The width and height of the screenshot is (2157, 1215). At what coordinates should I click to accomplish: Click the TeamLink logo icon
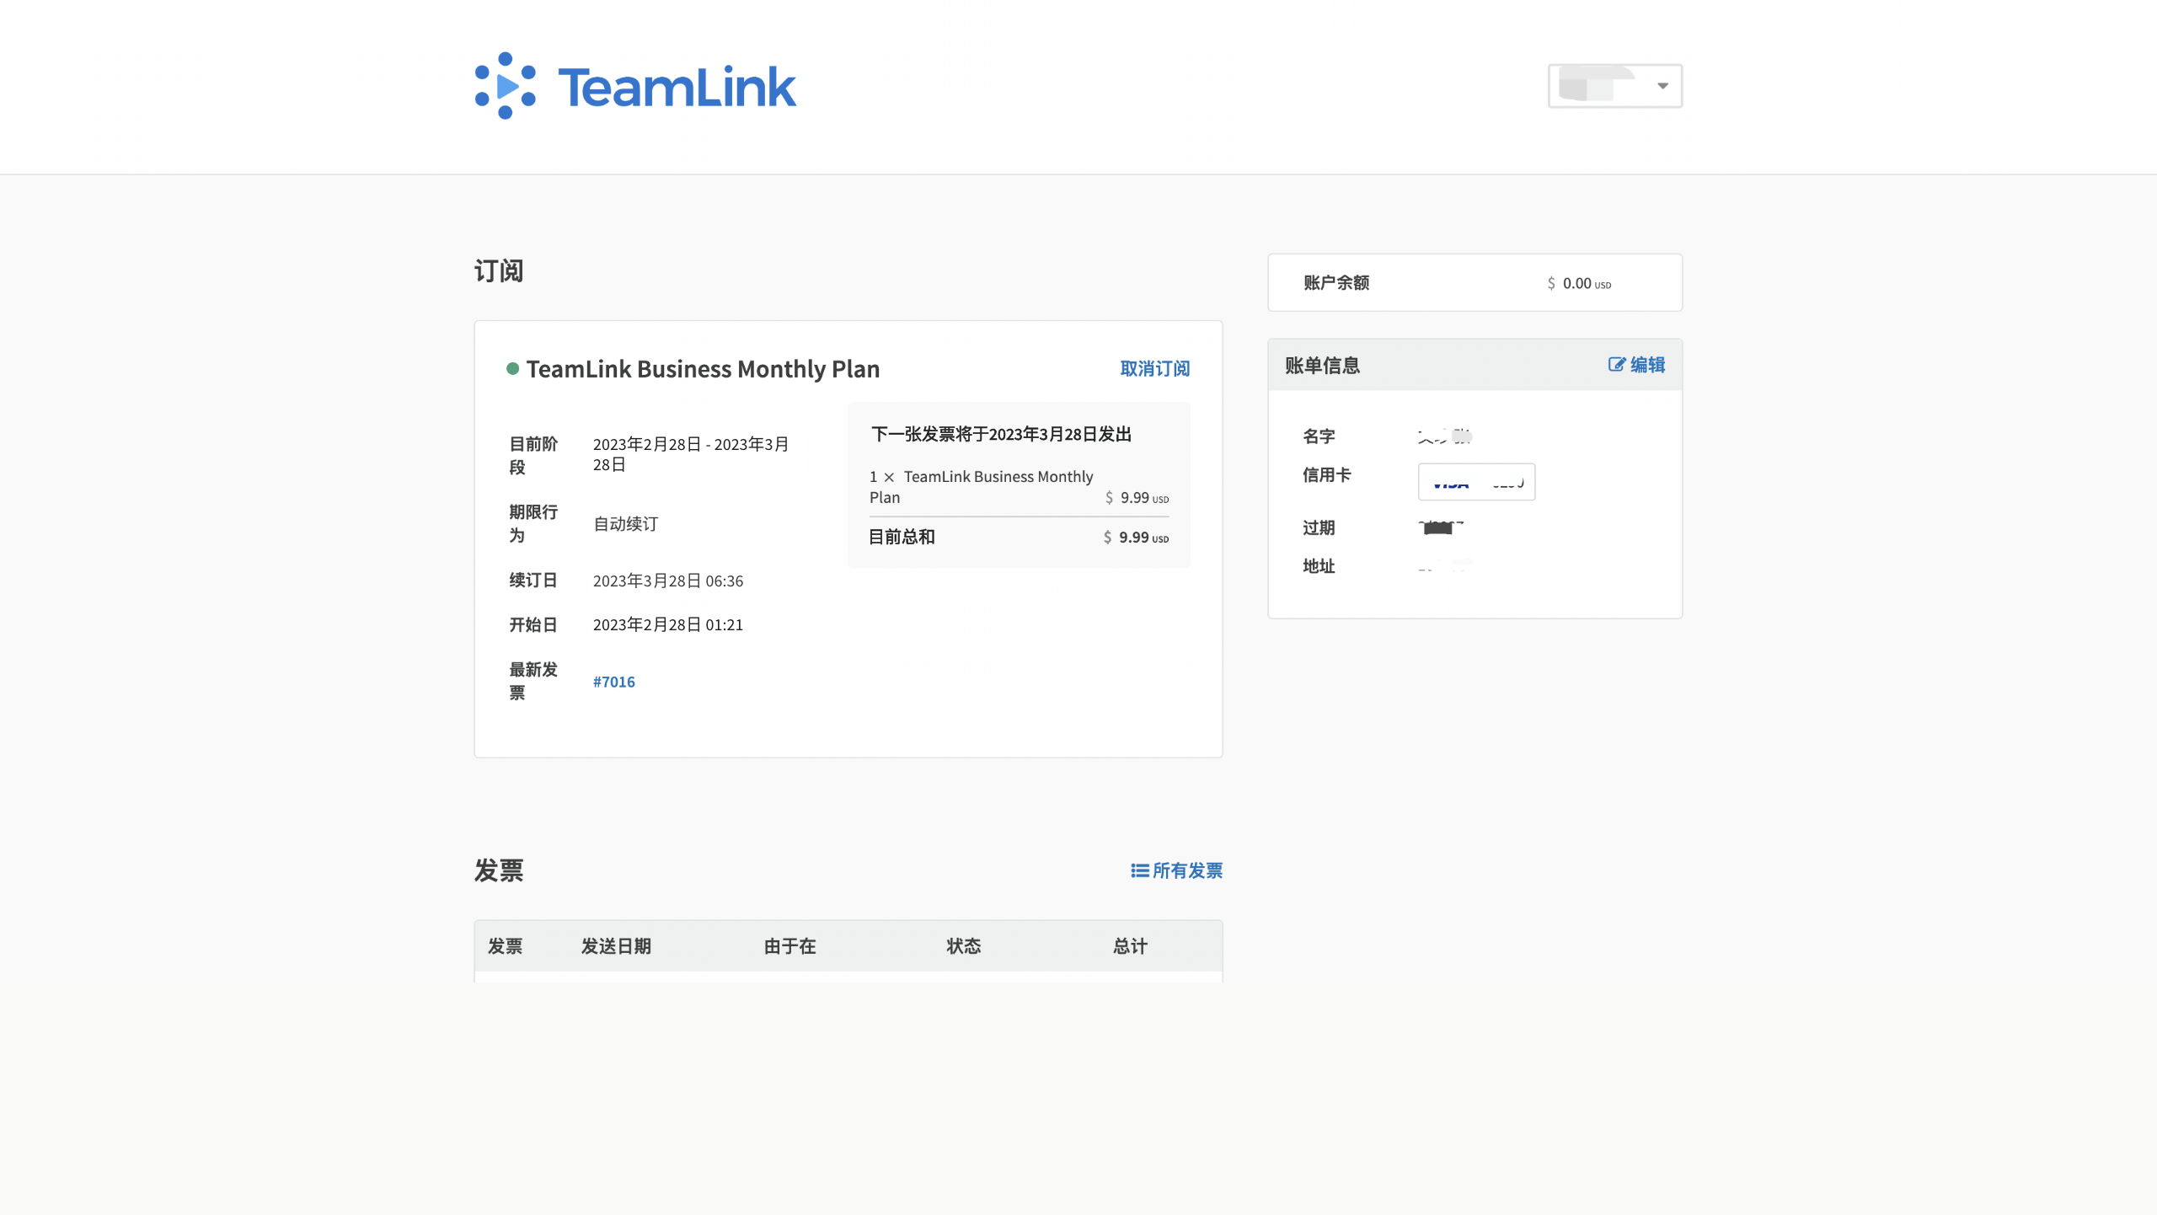[506, 86]
